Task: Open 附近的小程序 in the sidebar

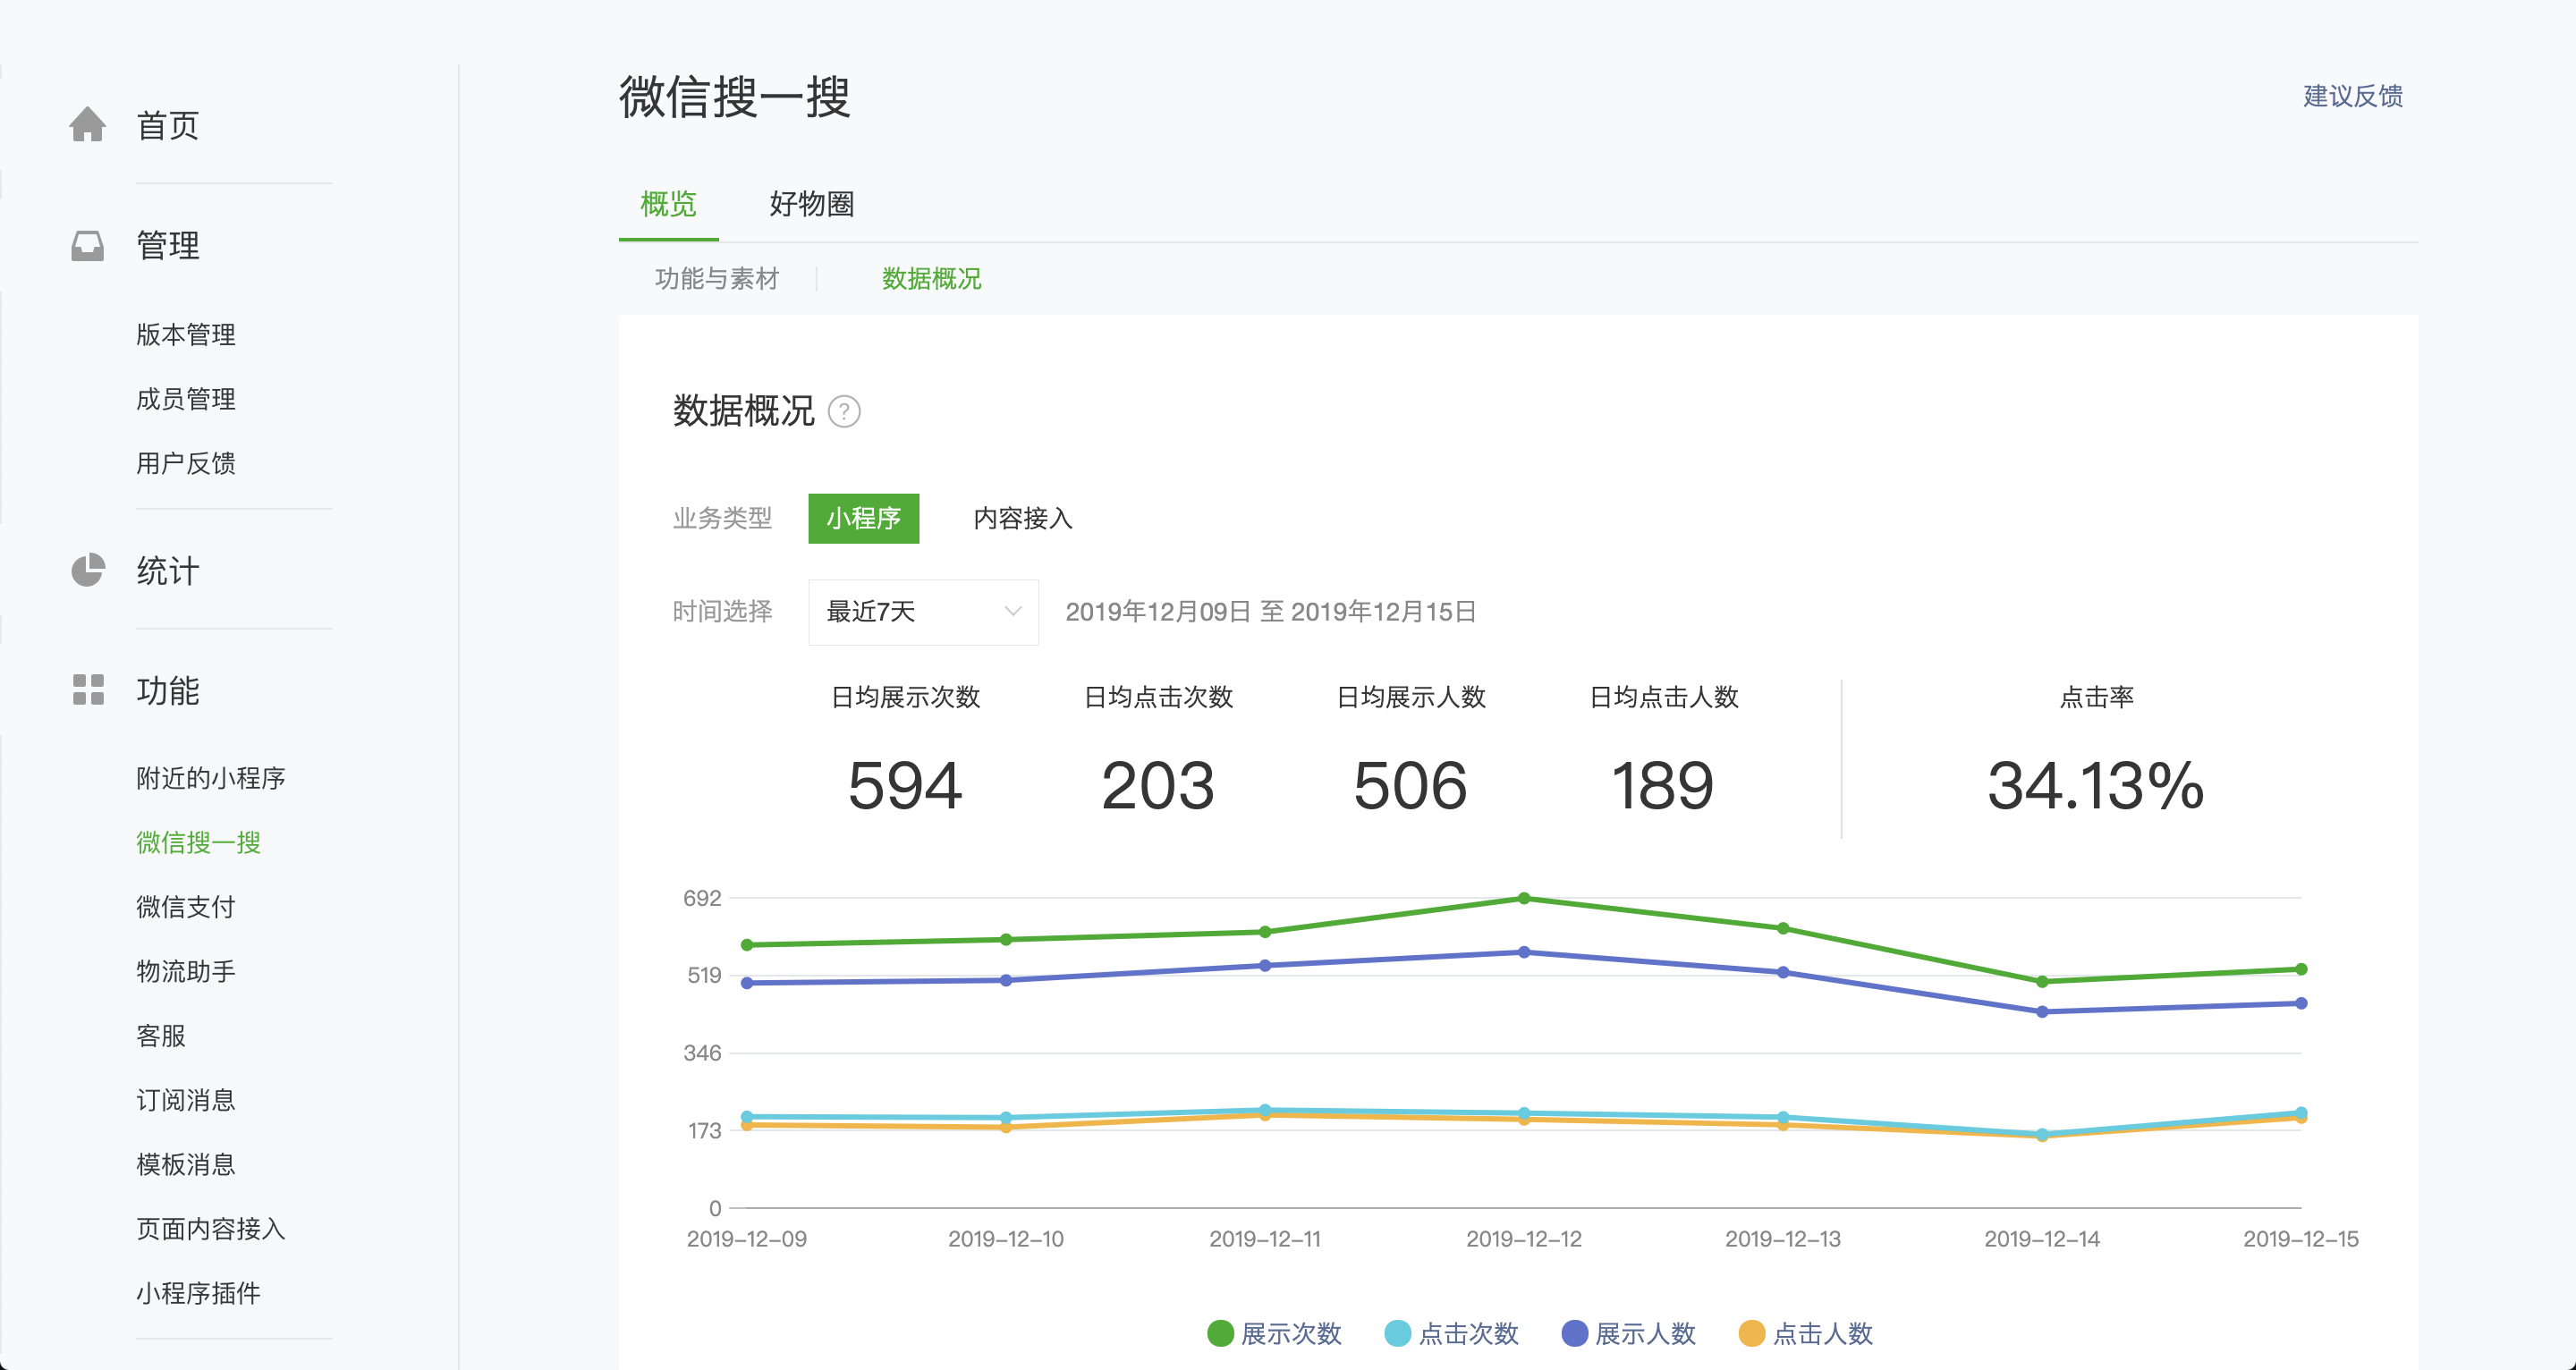Action: (211, 778)
